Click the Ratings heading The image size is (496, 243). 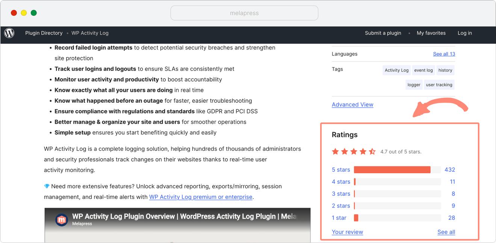tap(345, 135)
